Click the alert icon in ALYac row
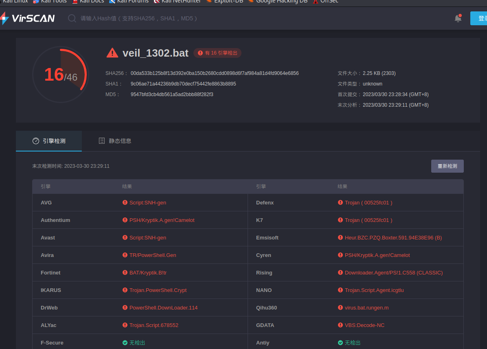Image resolution: width=487 pixels, height=349 pixels. pos(125,325)
